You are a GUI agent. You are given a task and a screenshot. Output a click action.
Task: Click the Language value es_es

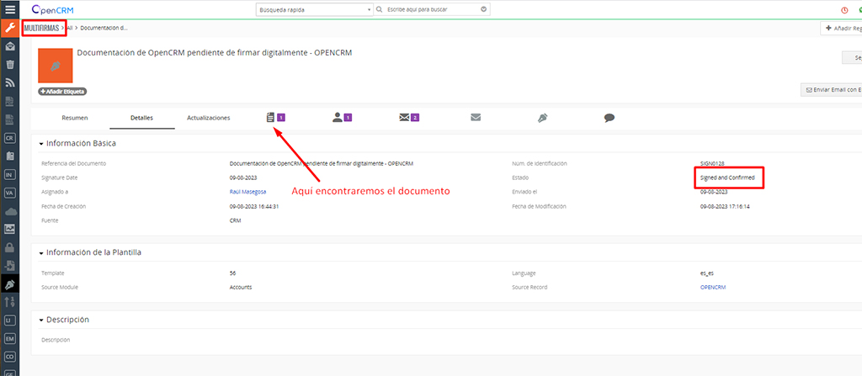707,273
